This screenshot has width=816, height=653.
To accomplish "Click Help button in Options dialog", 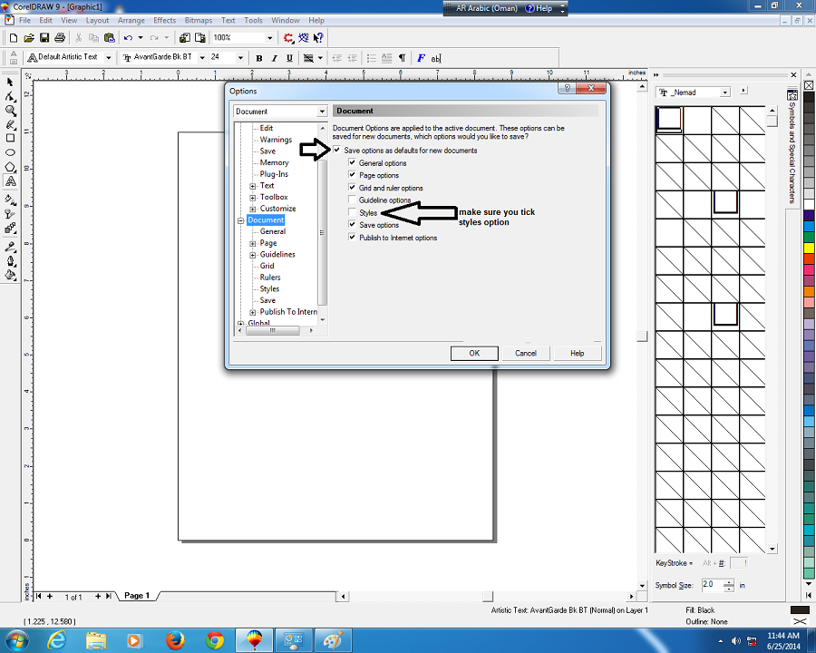I will (578, 353).
